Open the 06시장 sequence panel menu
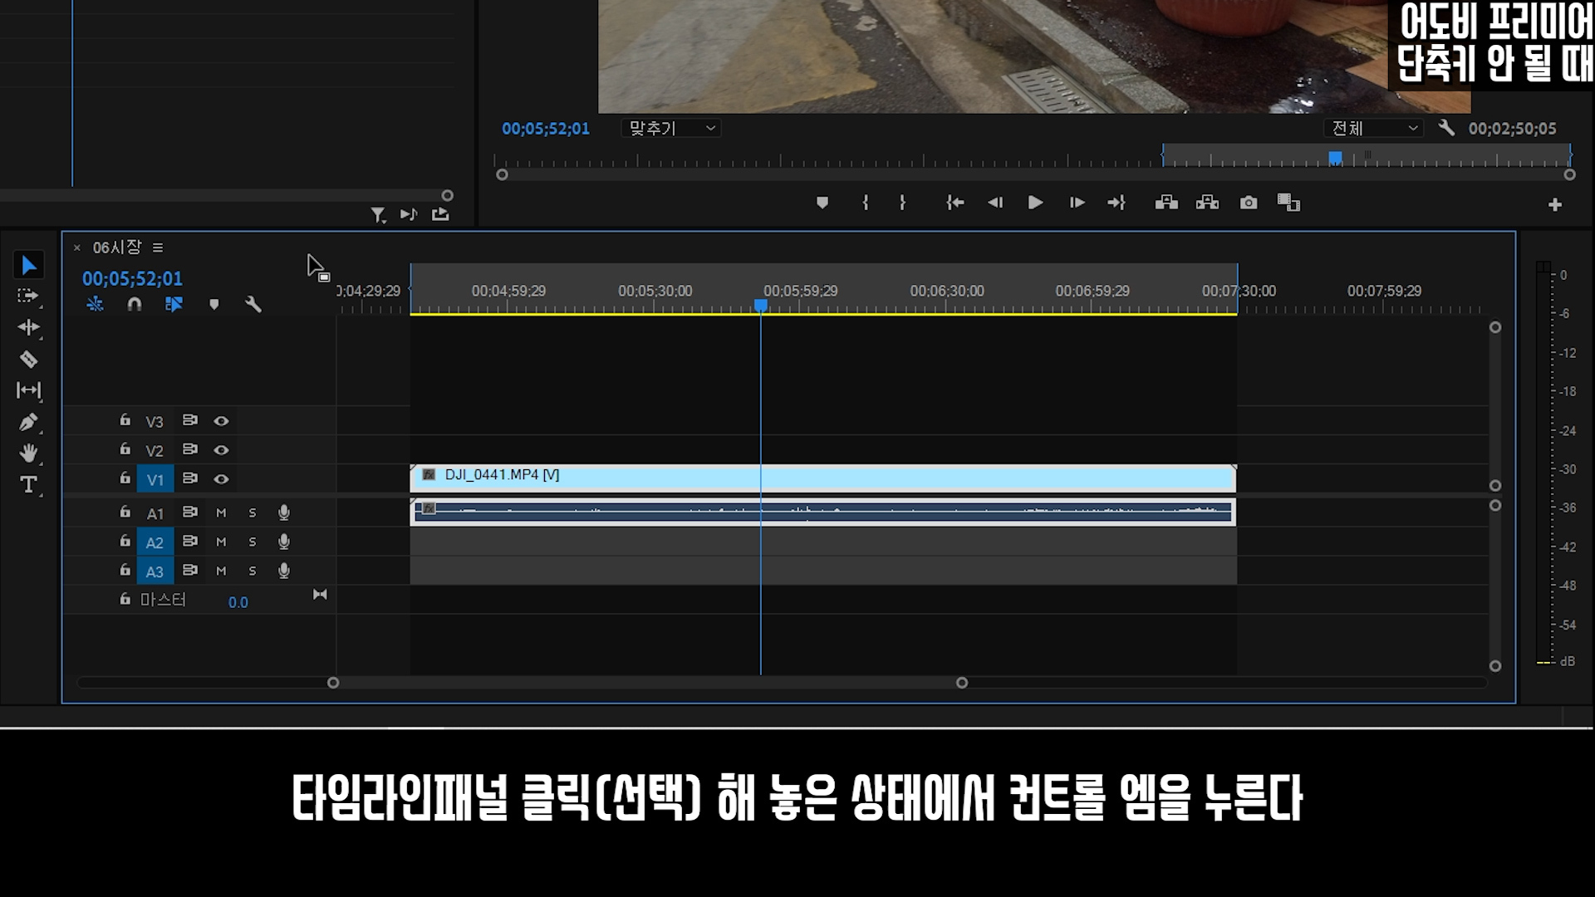 point(158,248)
